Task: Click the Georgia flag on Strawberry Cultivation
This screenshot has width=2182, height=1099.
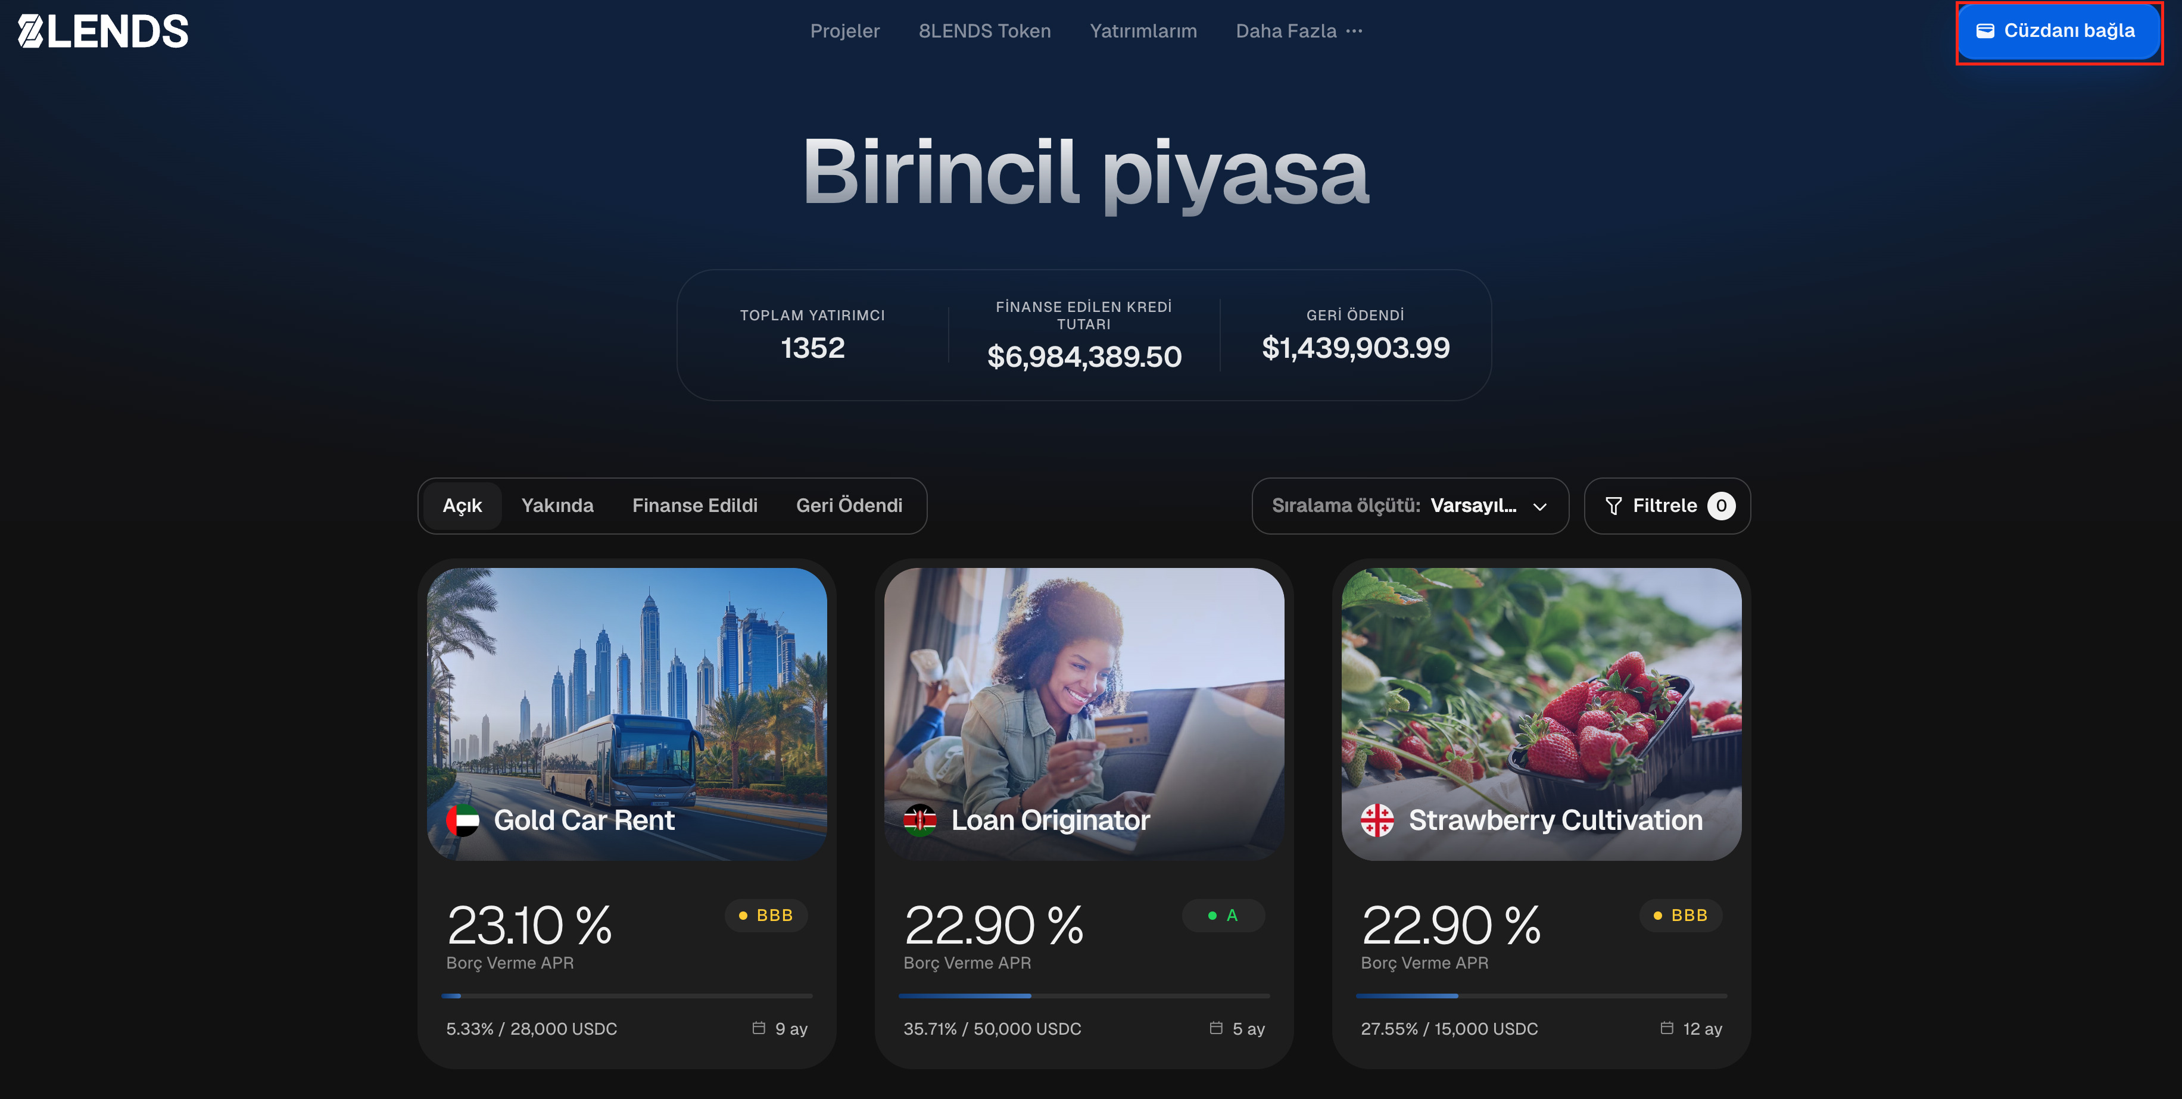Action: [x=1377, y=820]
